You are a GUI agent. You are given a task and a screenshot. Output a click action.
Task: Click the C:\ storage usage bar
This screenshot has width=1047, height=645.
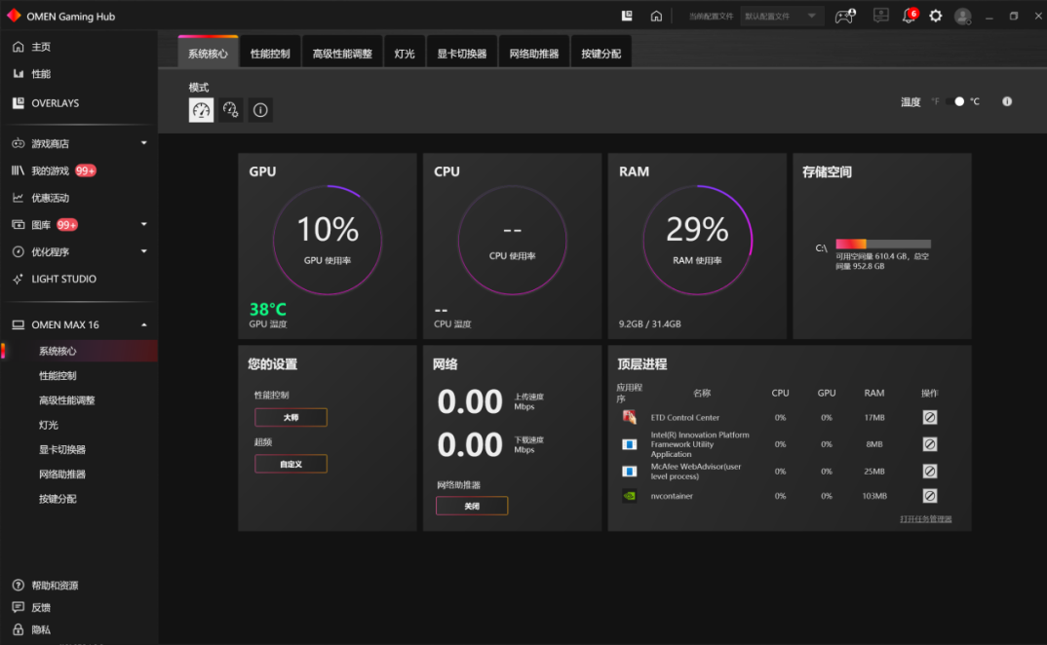(882, 244)
